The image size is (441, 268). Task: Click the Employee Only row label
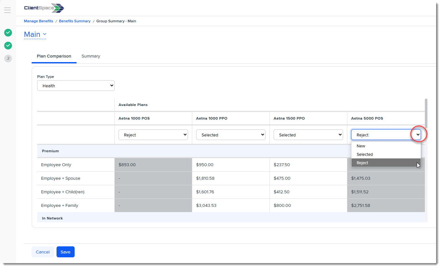pyautogui.click(x=56, y=165)
